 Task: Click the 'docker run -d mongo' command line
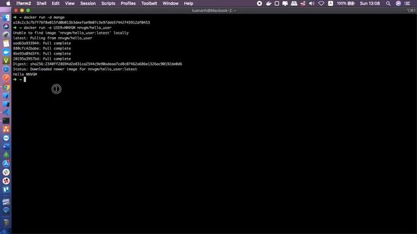(38, 18)
